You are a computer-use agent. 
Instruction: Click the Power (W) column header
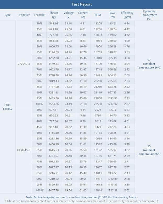click(113, 15)
